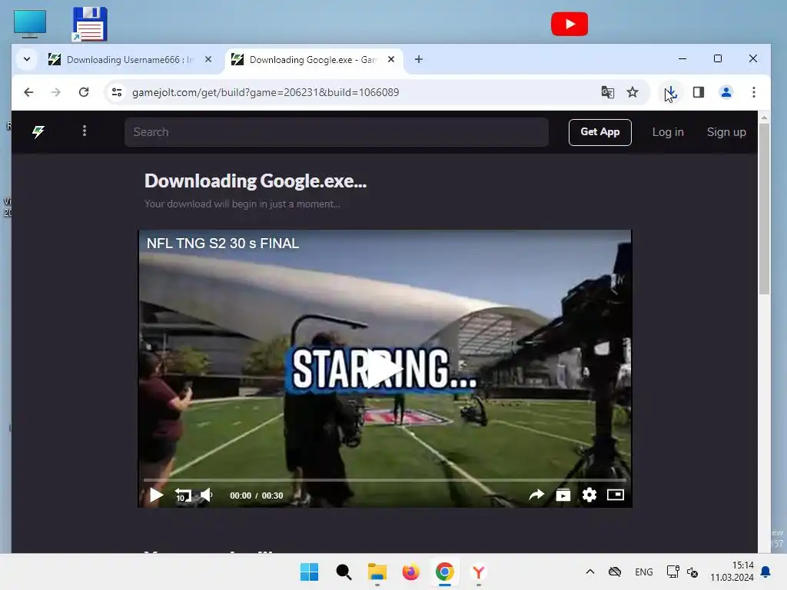787x590 pixels.
Task: Open File Explorer from taskbar
Action: click(x=377, y=572)
